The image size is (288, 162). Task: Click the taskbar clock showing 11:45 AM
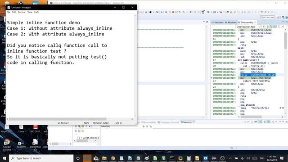coord(272,158)
